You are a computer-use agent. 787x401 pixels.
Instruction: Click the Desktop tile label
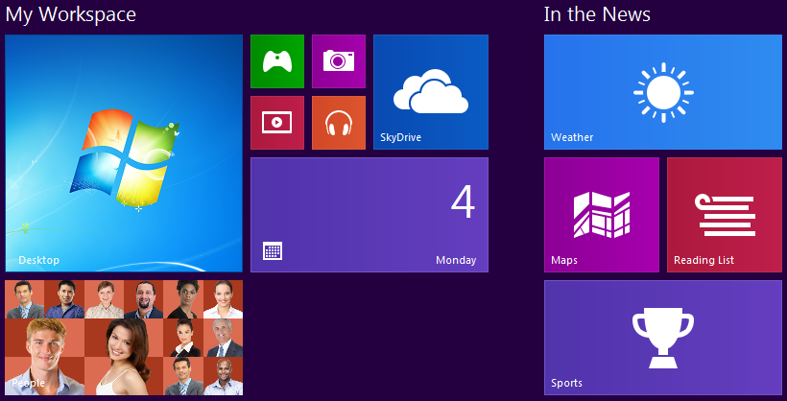click(x=38, y=260)
